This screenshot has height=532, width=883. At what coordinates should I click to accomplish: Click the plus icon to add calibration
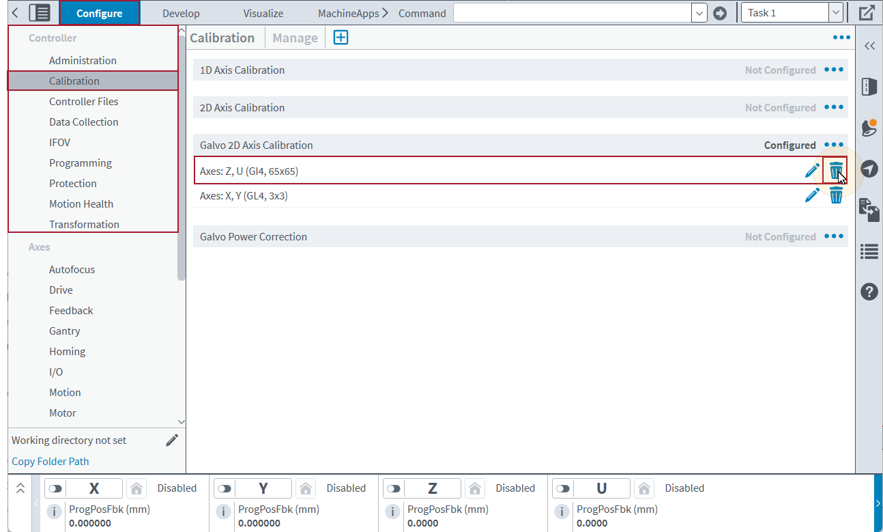[341, 38]
